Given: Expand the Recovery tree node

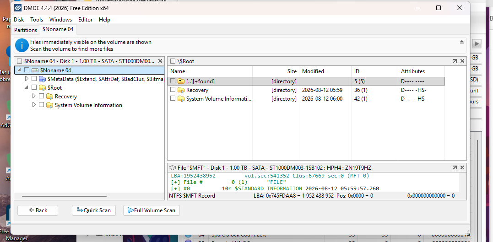Looking at the screenshot, I should [34, 97].
